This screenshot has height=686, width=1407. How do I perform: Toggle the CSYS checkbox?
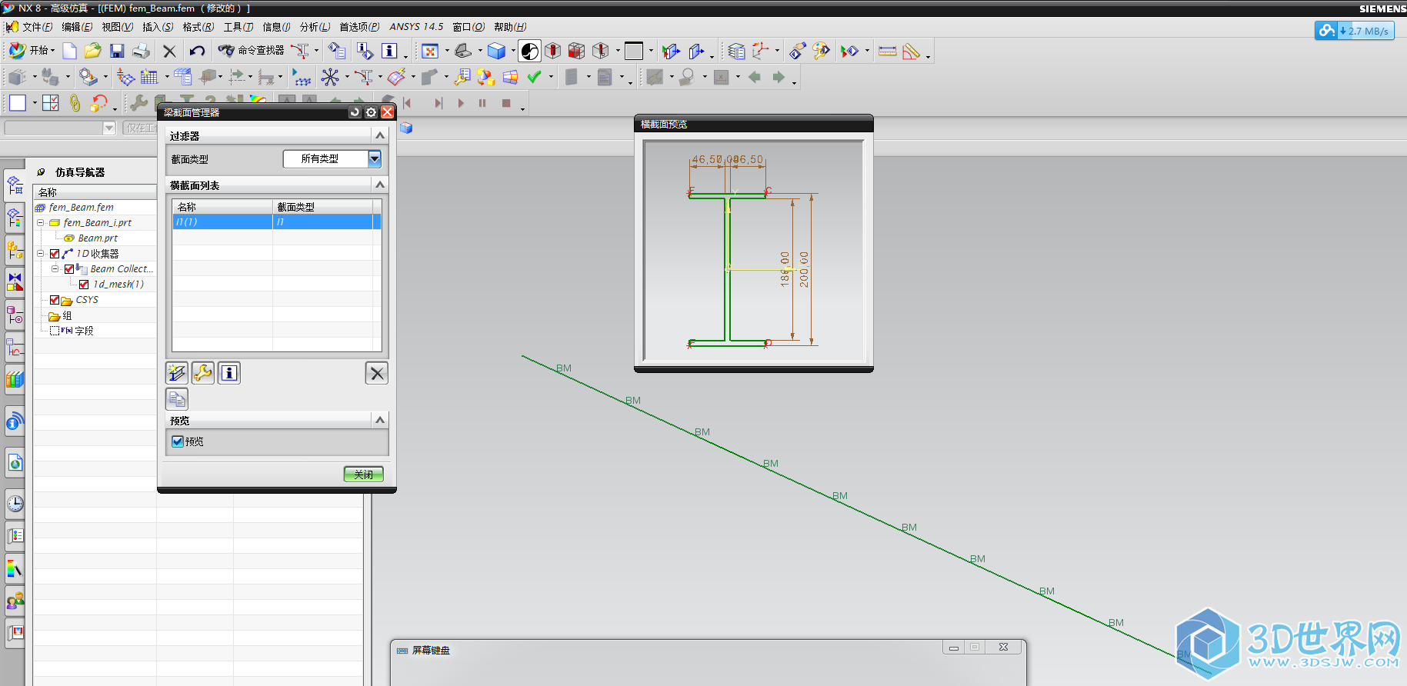pos(55,300)
